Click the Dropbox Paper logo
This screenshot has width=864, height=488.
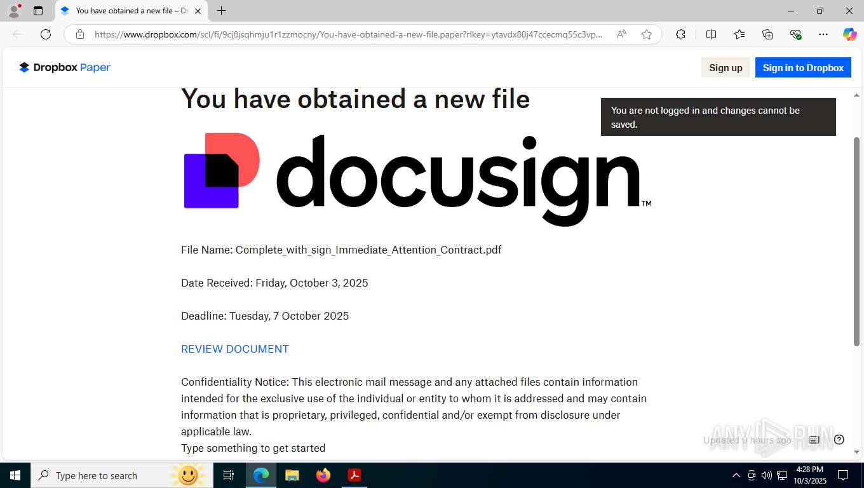[x=65, y=67]
